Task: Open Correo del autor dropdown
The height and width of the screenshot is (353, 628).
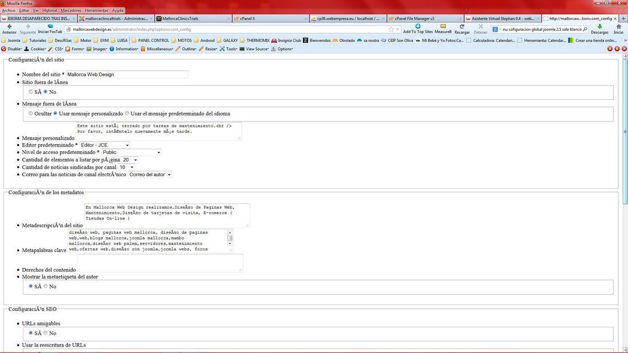Action: click(x=150, y=175)
